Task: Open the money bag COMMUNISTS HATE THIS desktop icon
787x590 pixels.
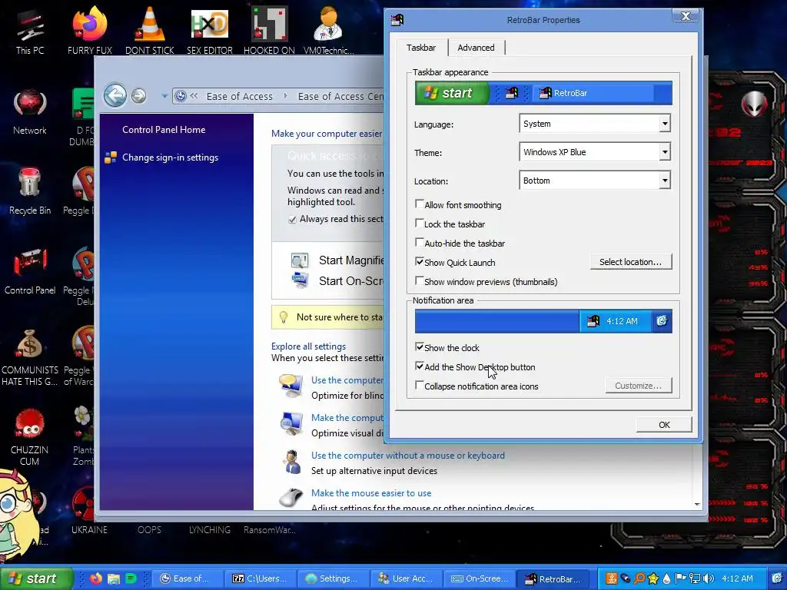Action: tap(30, 357)
